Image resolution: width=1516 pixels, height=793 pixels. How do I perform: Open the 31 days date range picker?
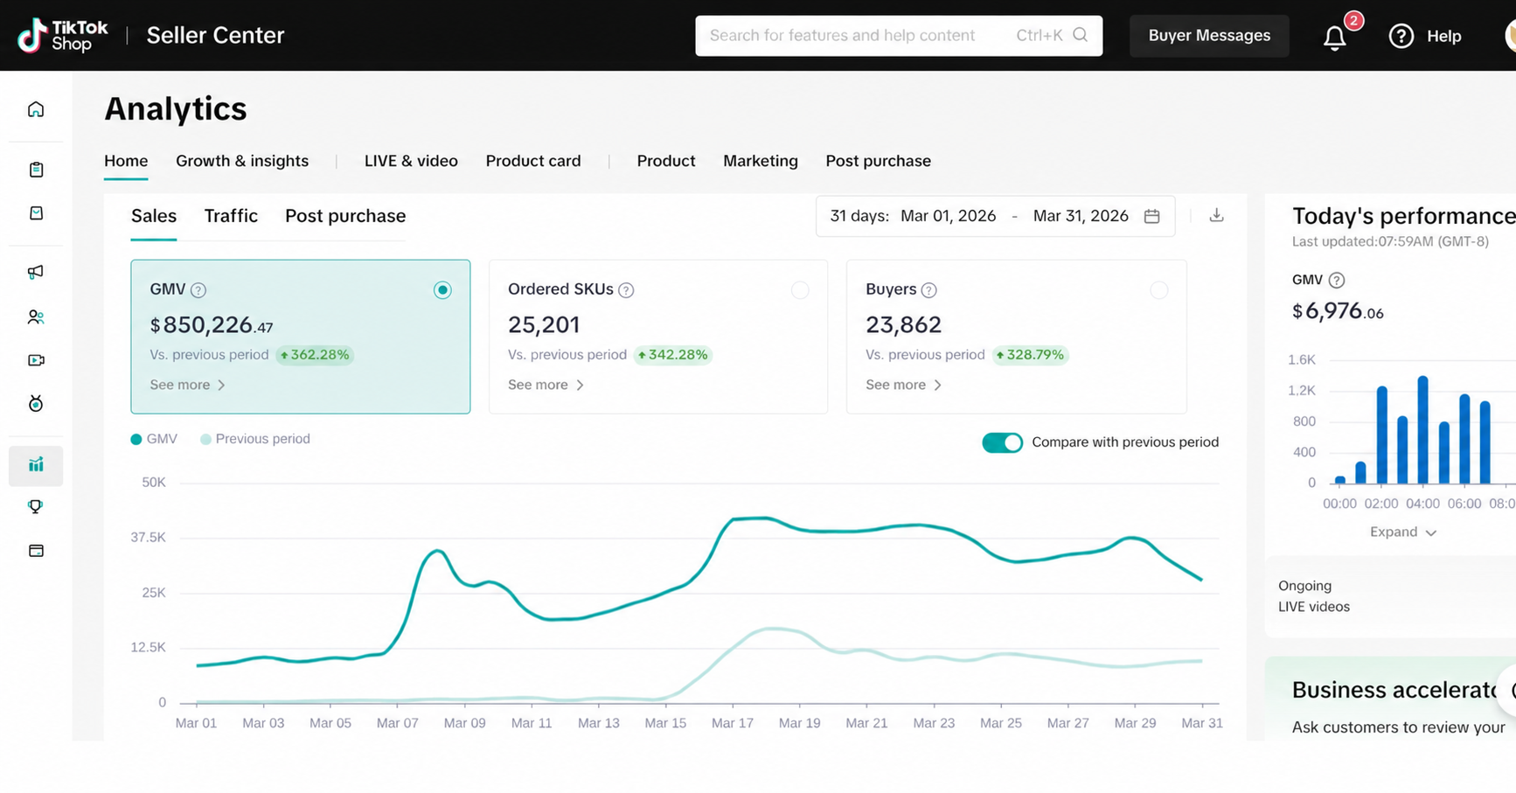tap(995, 216)
